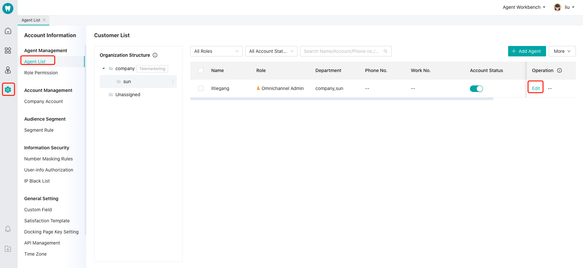
Task: Click the Operation column info icon
Action: 559,70
